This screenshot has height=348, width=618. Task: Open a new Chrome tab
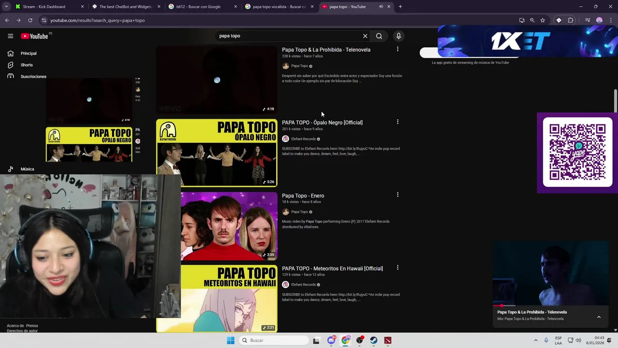point(400,7)
